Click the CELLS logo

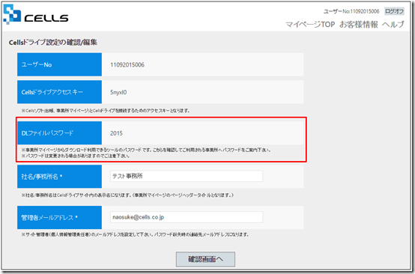36,14
